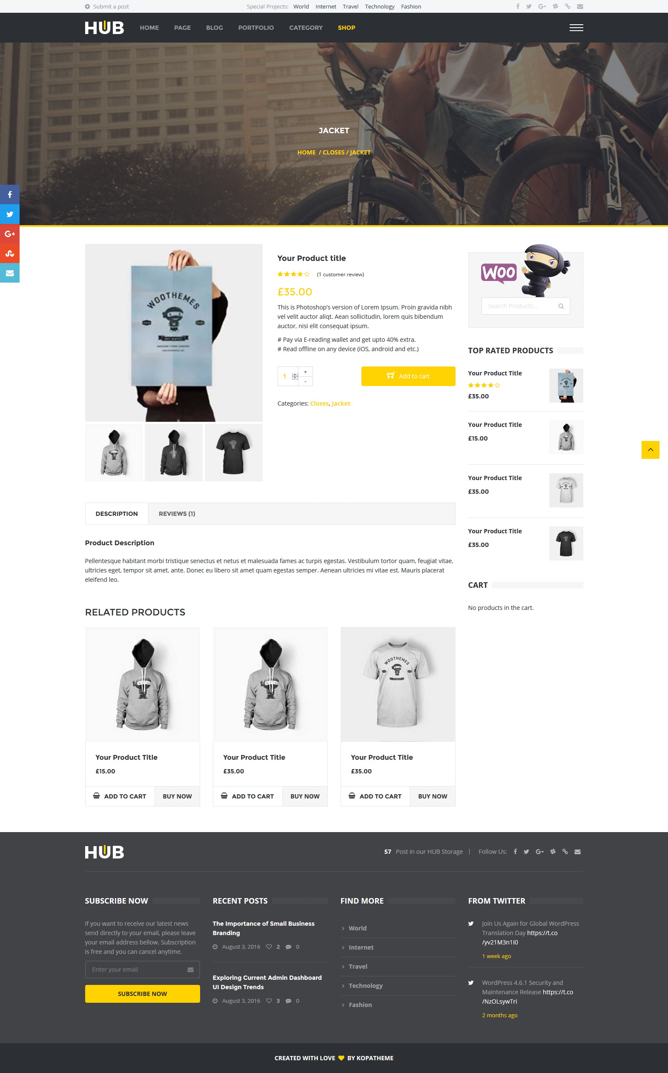Click the email share icon on left sidebar
The height and width of the screenshot is (1073, 668).
10,273
